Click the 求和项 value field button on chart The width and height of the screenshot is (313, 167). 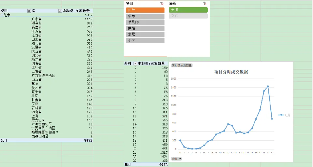point(182,65)
